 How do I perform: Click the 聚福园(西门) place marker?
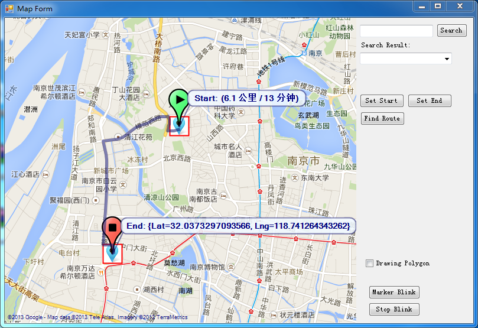click(96, 200)
